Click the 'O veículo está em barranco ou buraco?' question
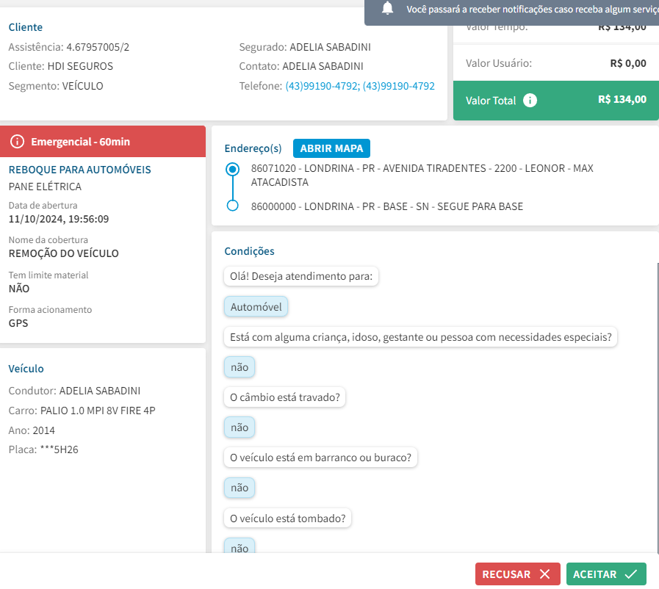The height and width of the screenshot is (589, 659). 320,458
